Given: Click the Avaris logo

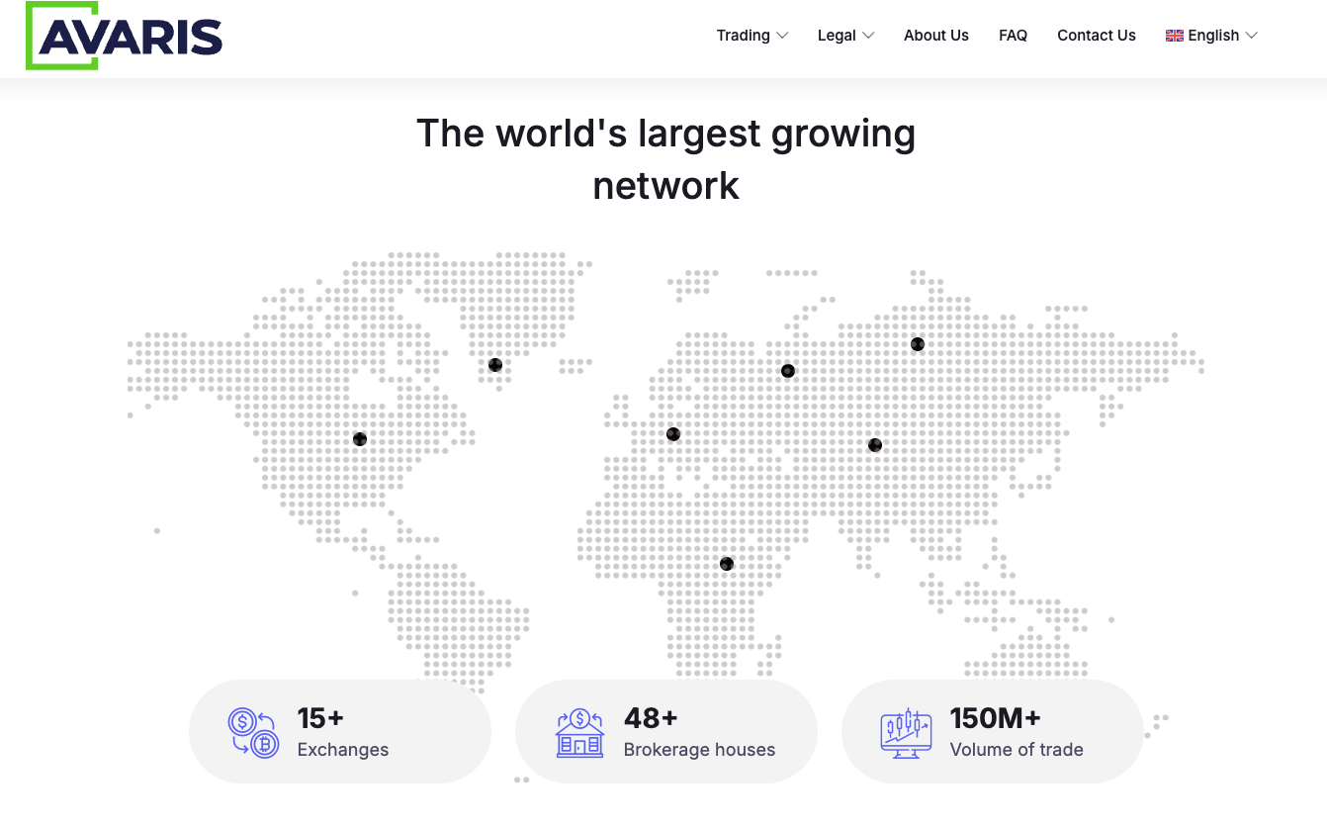Looking at the screenshot, I should [125, 36].
